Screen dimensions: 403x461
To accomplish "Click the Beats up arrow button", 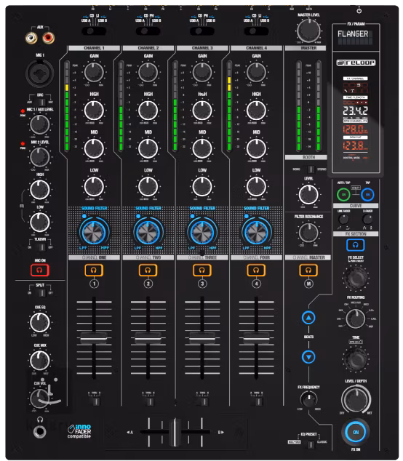I will 308,318.
